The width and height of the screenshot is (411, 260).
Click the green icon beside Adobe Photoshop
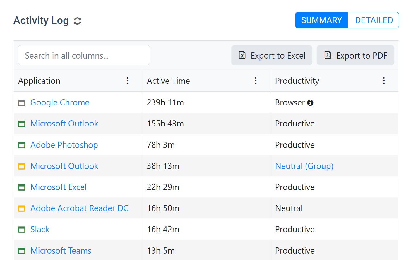tap(22, 145)
